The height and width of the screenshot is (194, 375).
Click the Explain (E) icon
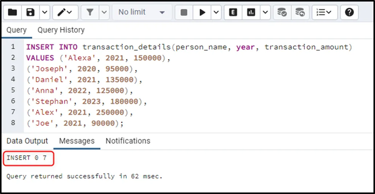click(233, 13)
